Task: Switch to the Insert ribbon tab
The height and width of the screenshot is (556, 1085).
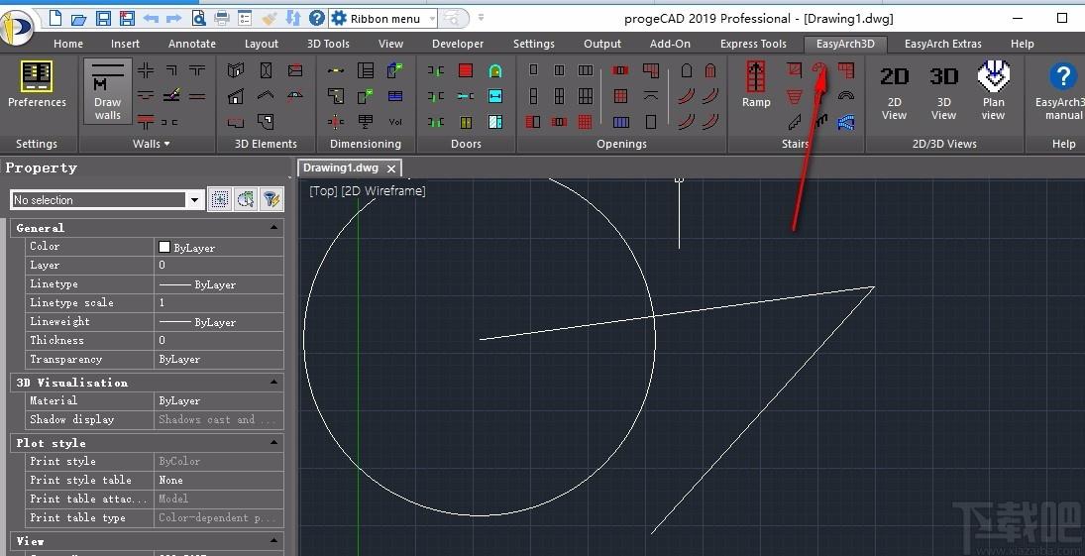Action: coord(125,44)
